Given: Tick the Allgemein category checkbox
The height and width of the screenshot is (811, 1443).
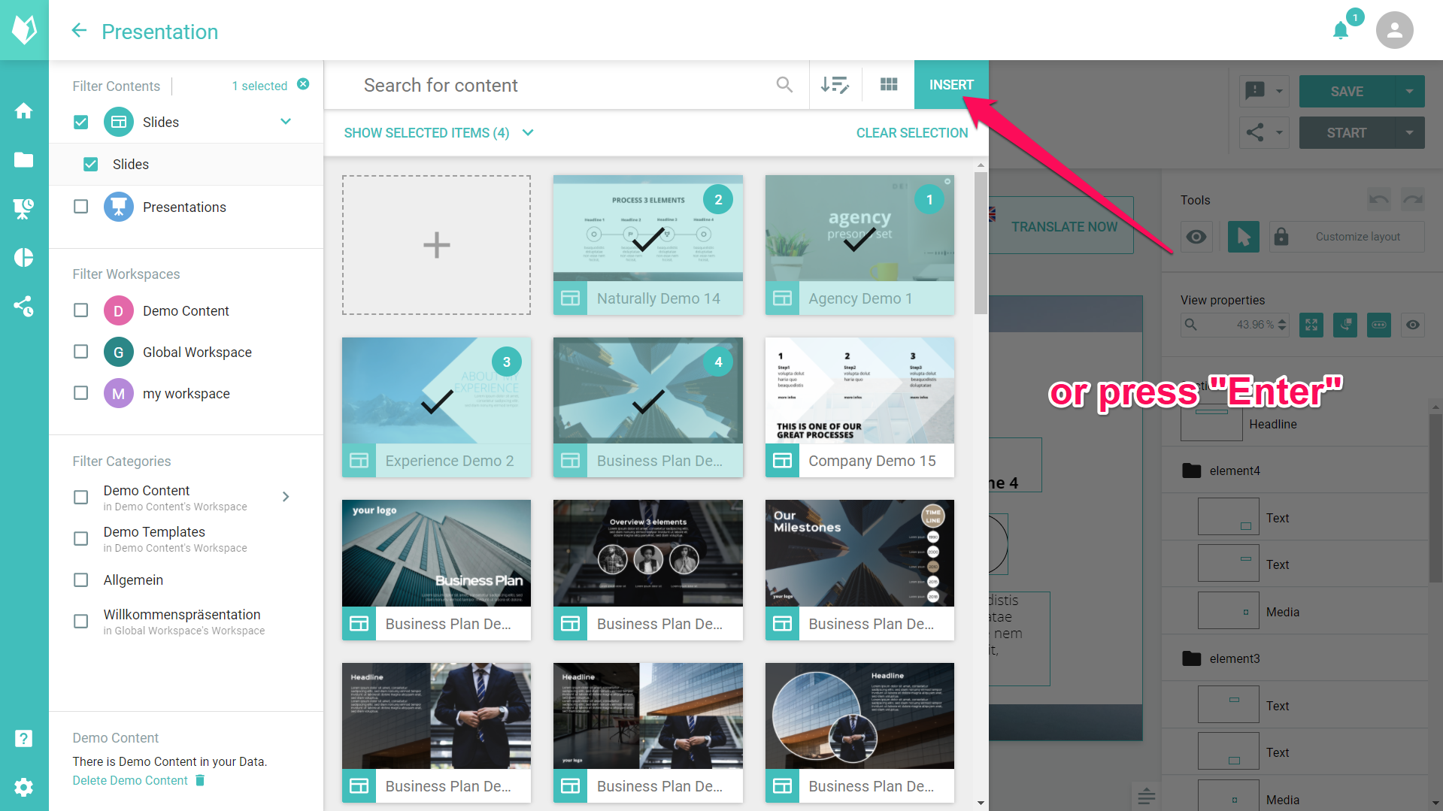Looking at the screenshot, I should click(x=81, y=580).
